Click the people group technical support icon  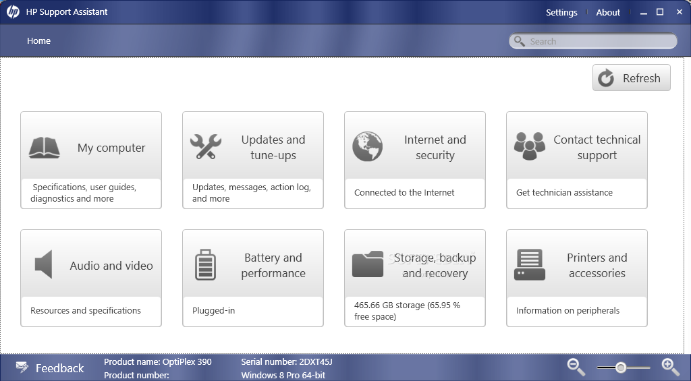(x=529, y=146)
